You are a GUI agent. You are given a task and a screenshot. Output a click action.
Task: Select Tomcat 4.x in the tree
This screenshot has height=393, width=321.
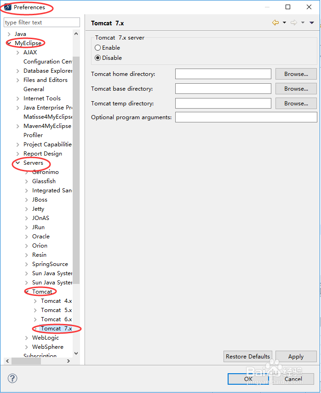[57, 301]
